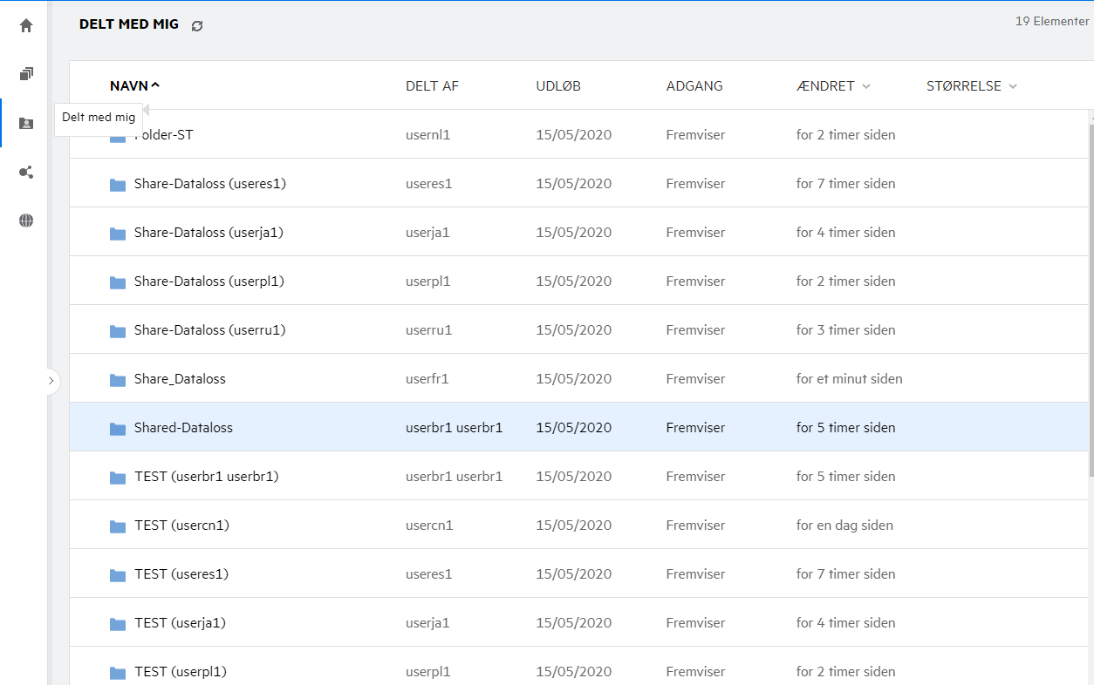
Task: Select the Shared with me sidebar icon
Action: pos(26,123)
